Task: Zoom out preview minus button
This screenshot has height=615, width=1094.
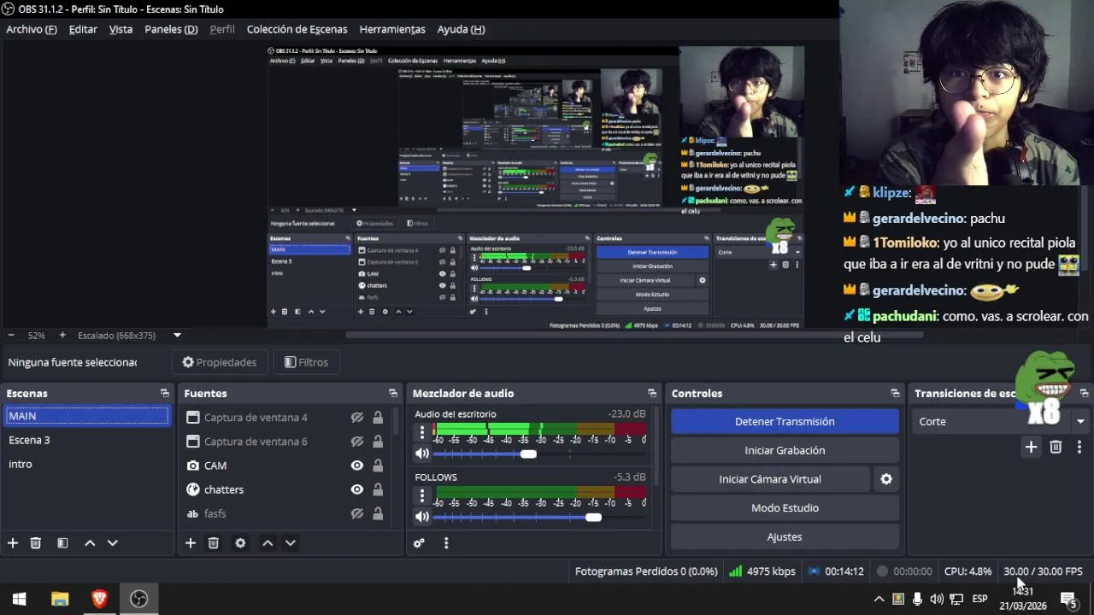Action: coord(10,336)
